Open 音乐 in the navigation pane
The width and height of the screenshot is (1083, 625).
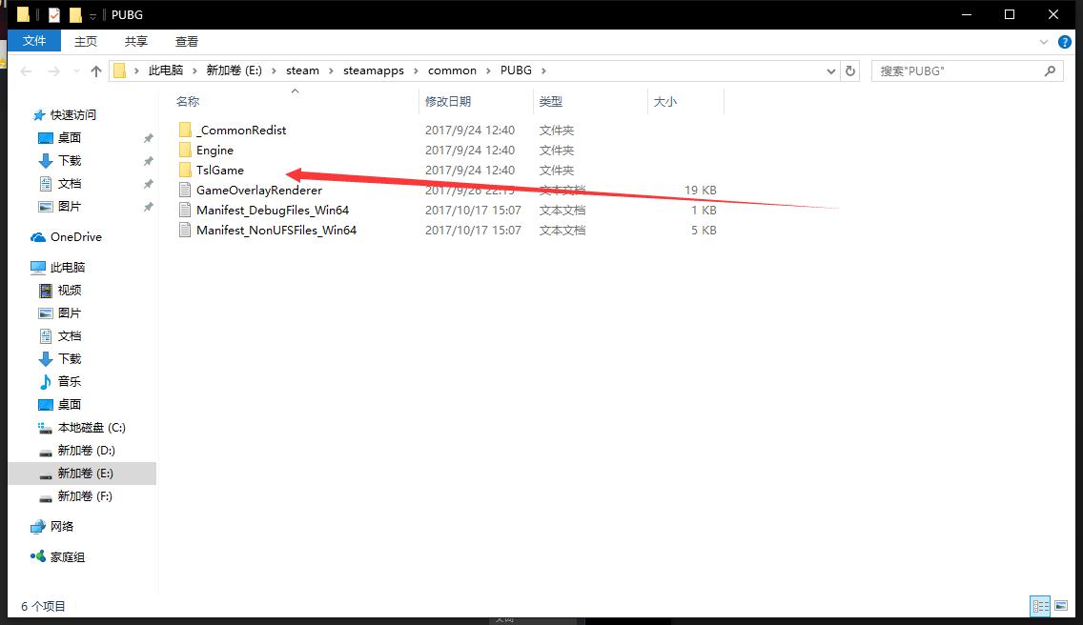click(x=60, y=381)
